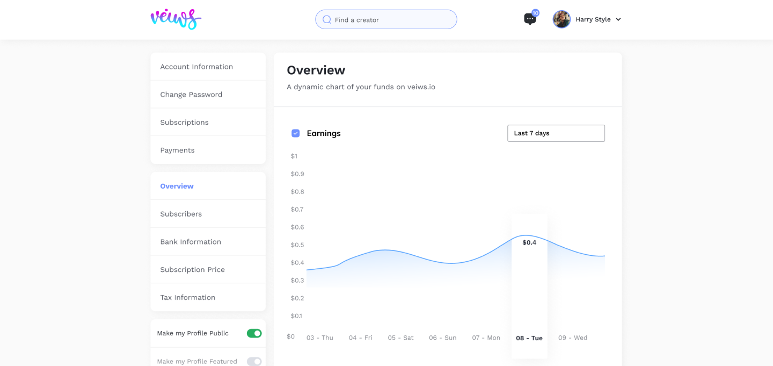Toggle Make my Profile Public switch
The image size is (773, 366).
(x=254, y=333)
